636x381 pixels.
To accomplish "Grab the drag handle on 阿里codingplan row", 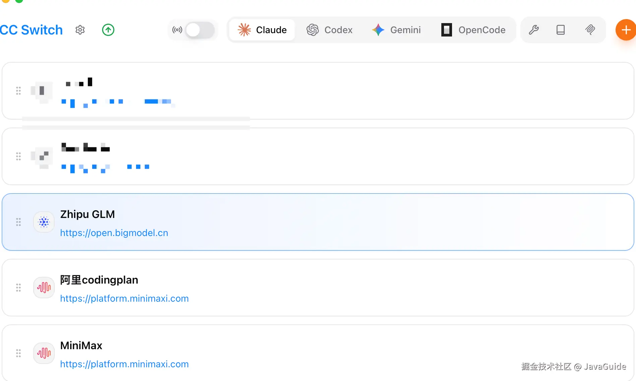I will pyautogui.click(x=18, y=288).
